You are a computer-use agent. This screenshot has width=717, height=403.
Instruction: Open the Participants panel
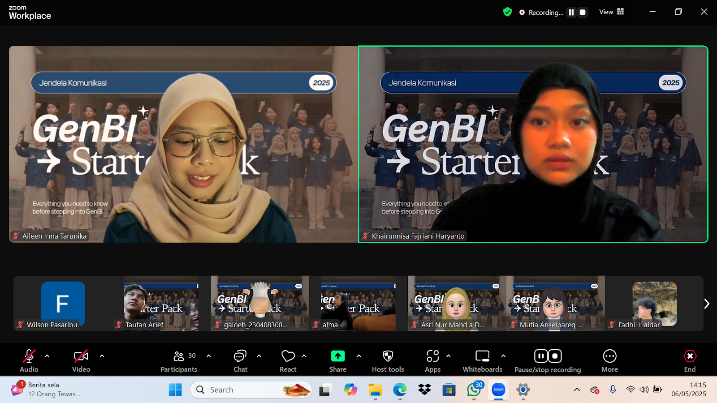click(179, 360)
